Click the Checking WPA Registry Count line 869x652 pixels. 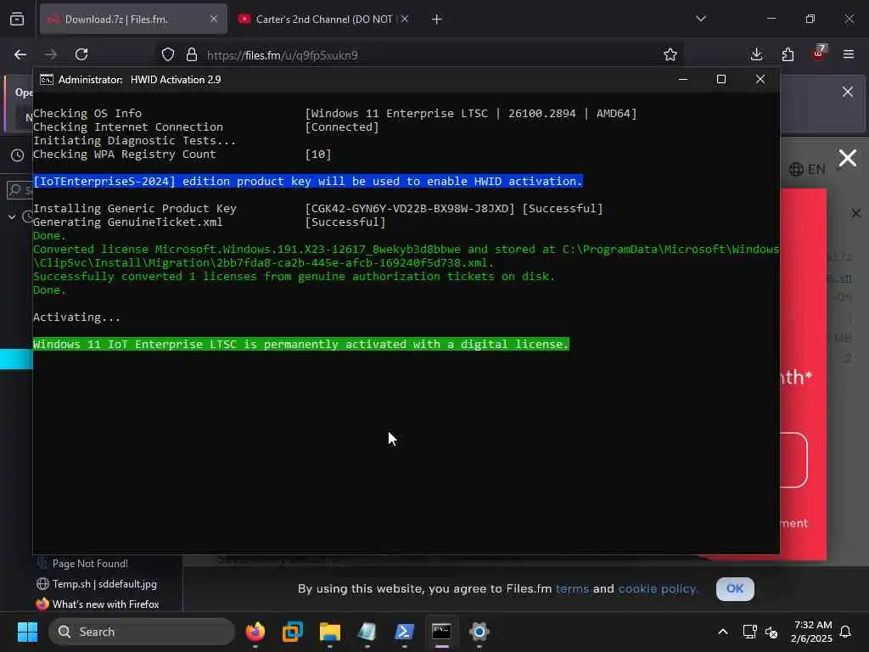[x=125, y=155]
